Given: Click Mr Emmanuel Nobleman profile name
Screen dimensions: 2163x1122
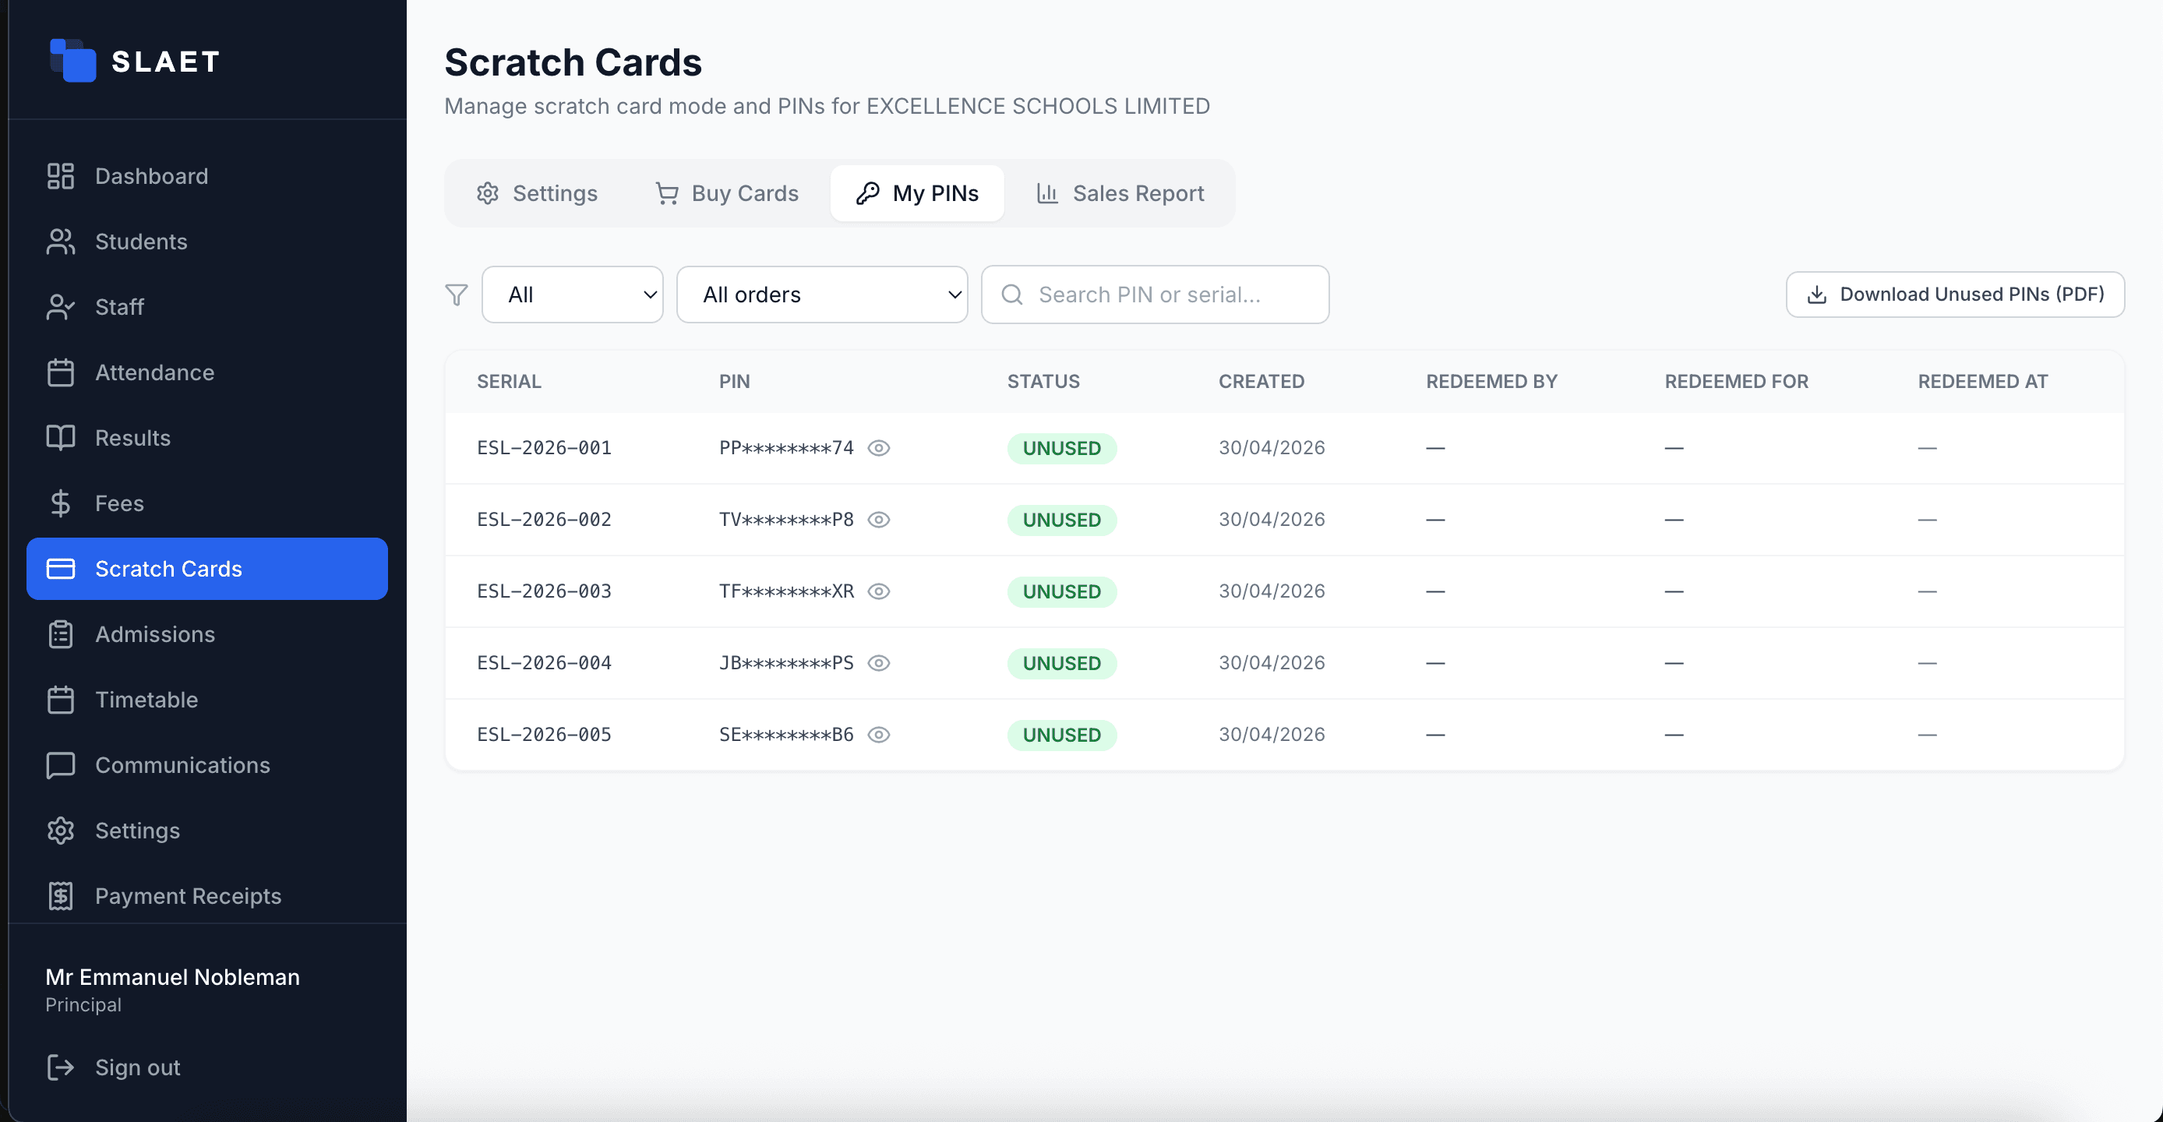Looking at the screenshot, I should coord(172,978).
